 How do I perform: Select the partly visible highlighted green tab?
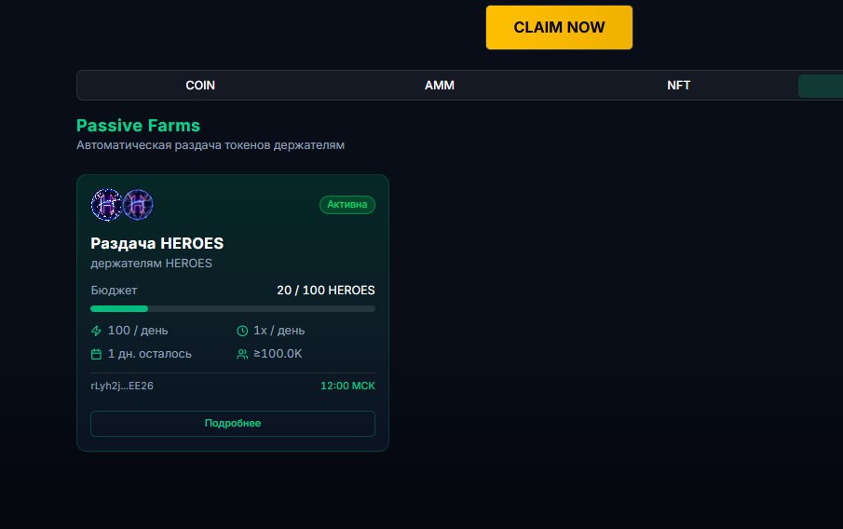pyautogui.click(x=821, y=86)
